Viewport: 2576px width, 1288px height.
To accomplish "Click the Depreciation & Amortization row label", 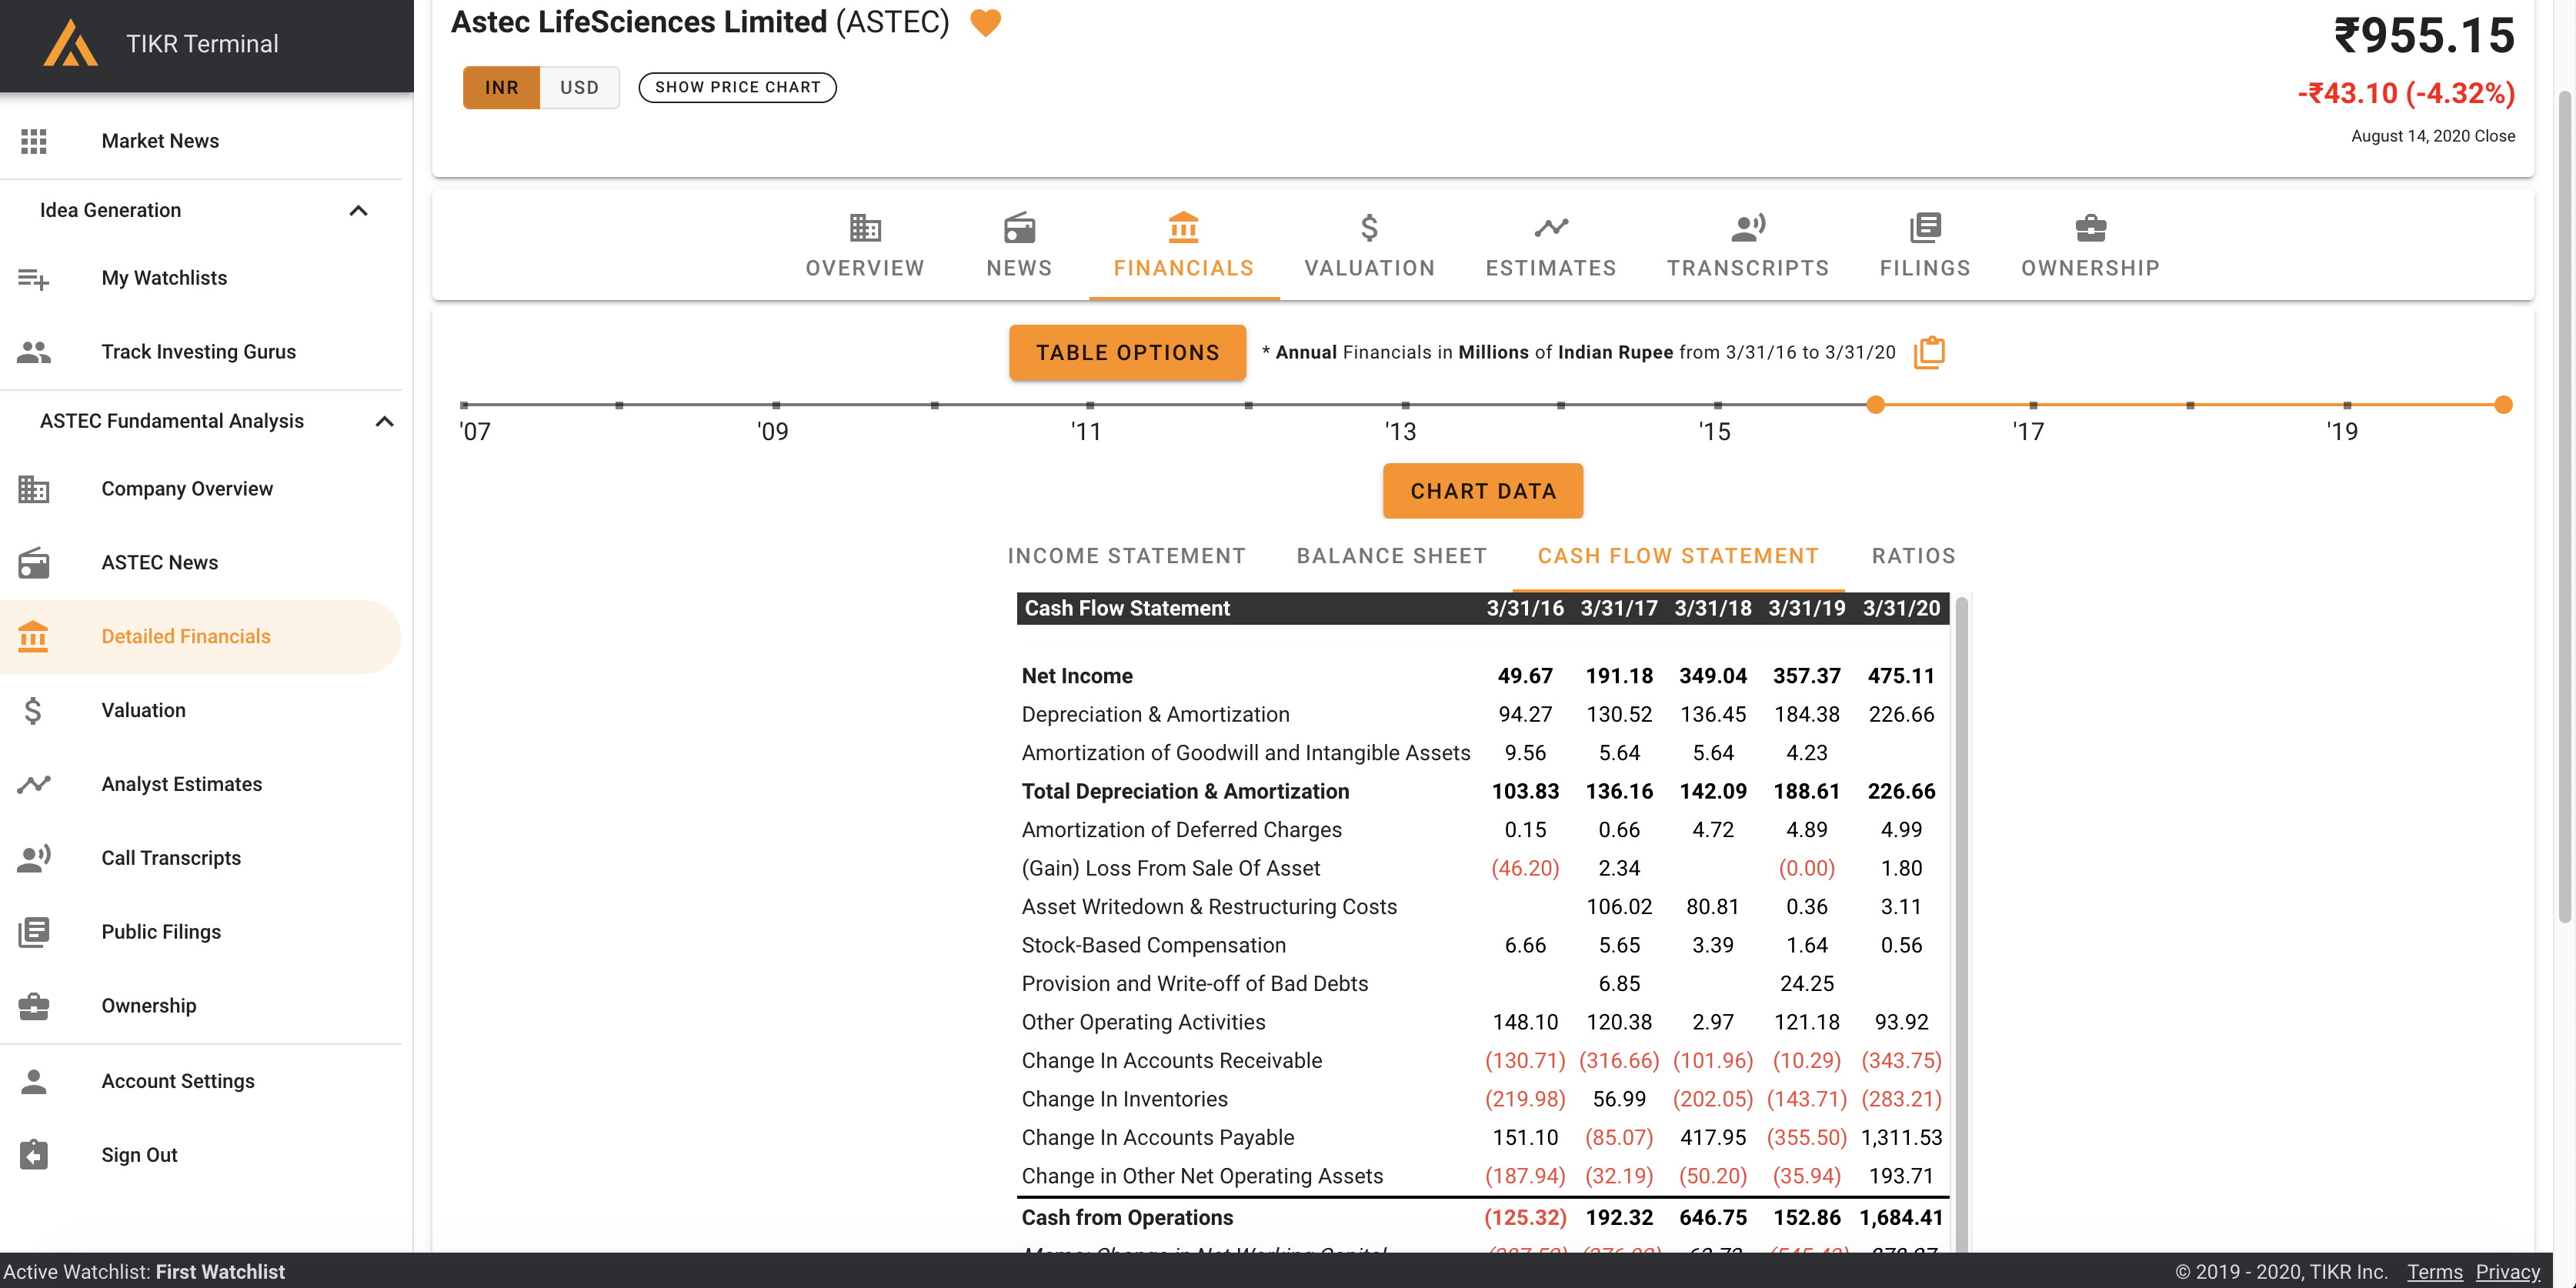I will (1155, 714).
